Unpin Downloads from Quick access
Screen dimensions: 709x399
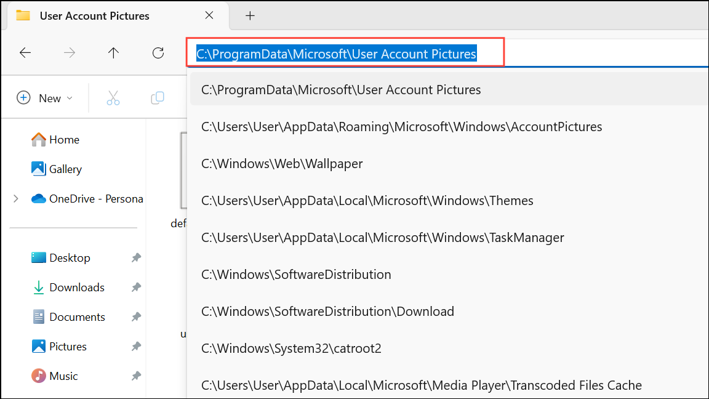click(x=136, y=287)
